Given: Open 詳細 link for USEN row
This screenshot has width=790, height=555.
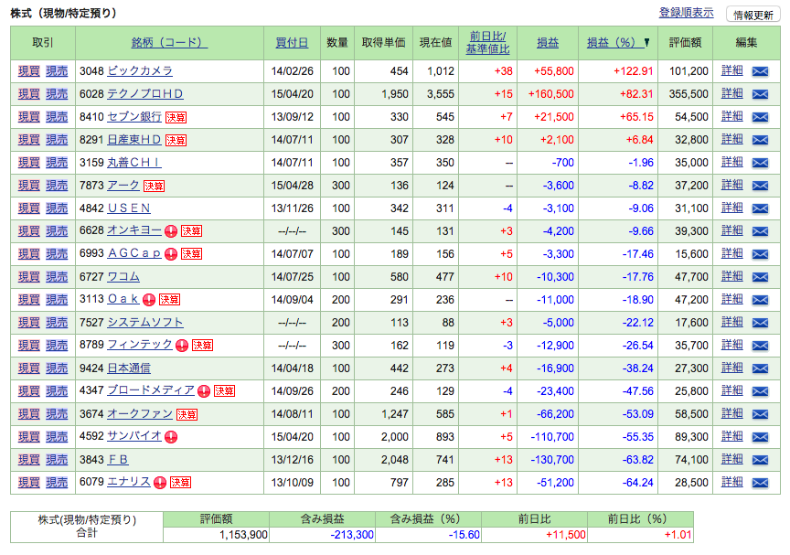Looking at the screenshot, I should pos(732,208).
